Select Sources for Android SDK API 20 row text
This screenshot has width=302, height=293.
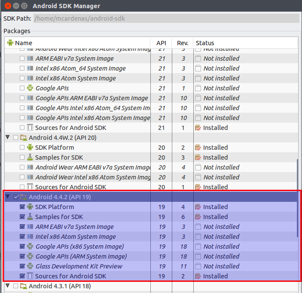click(x=71, y=187)
